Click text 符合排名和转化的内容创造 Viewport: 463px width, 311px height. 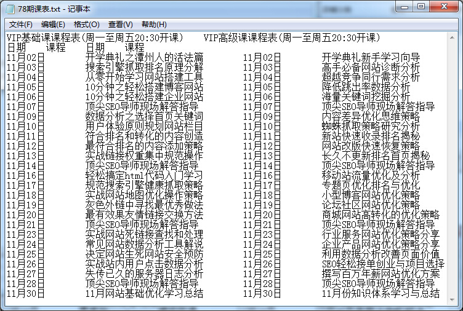(144, 136)
